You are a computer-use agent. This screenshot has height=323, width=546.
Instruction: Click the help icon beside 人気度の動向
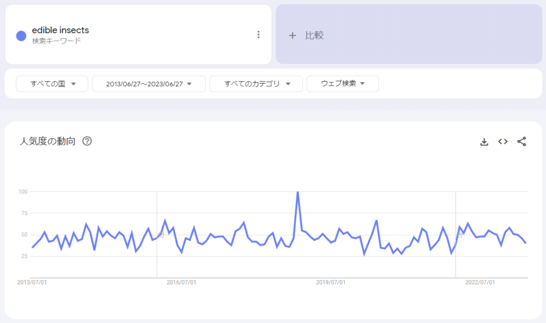click(87, 141)
